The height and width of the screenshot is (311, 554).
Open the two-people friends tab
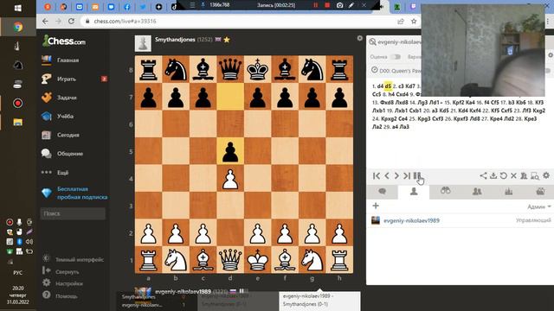[x=477, y=192]
